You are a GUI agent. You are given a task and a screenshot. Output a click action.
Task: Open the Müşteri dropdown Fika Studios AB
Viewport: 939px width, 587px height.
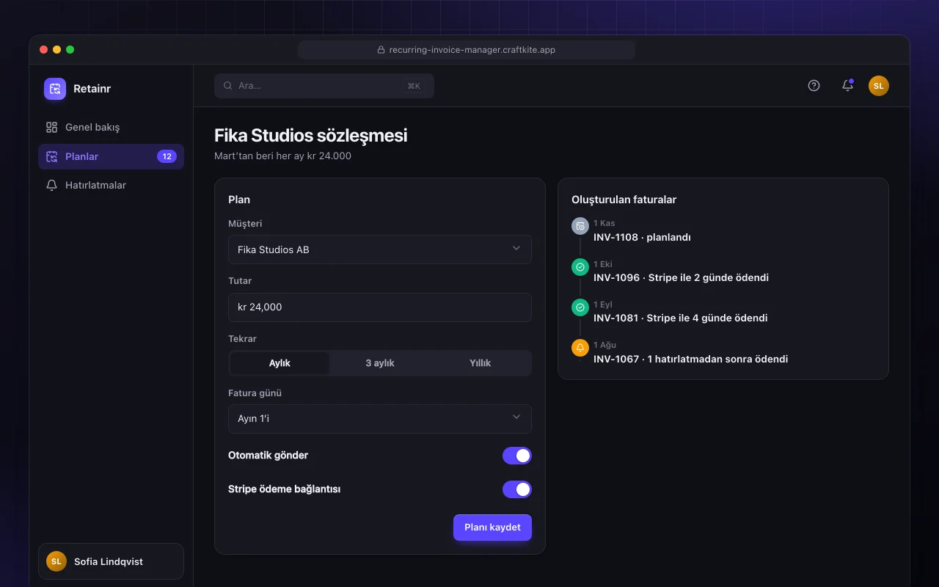coord(380,249)
